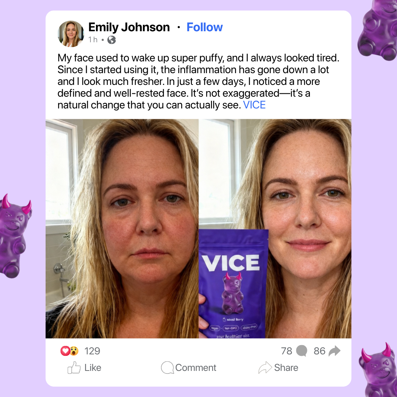Click the Comment button

coord(189,368)
